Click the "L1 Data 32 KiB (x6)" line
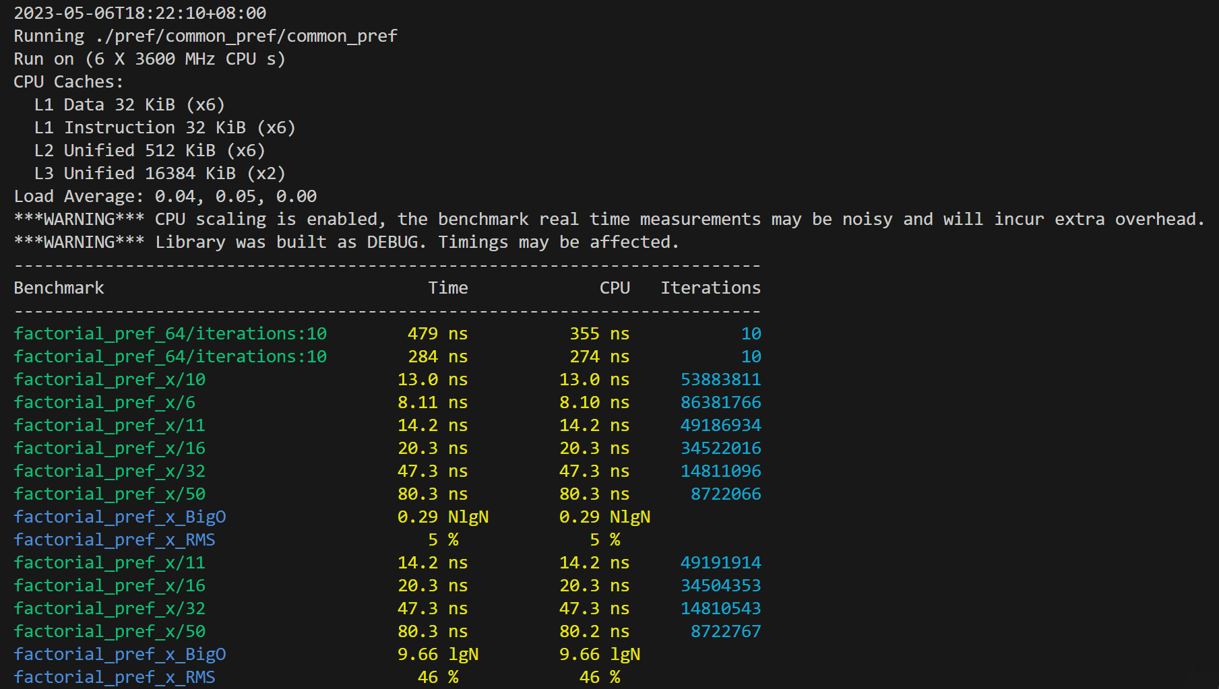1219x689 pixels. pos(129,104)
